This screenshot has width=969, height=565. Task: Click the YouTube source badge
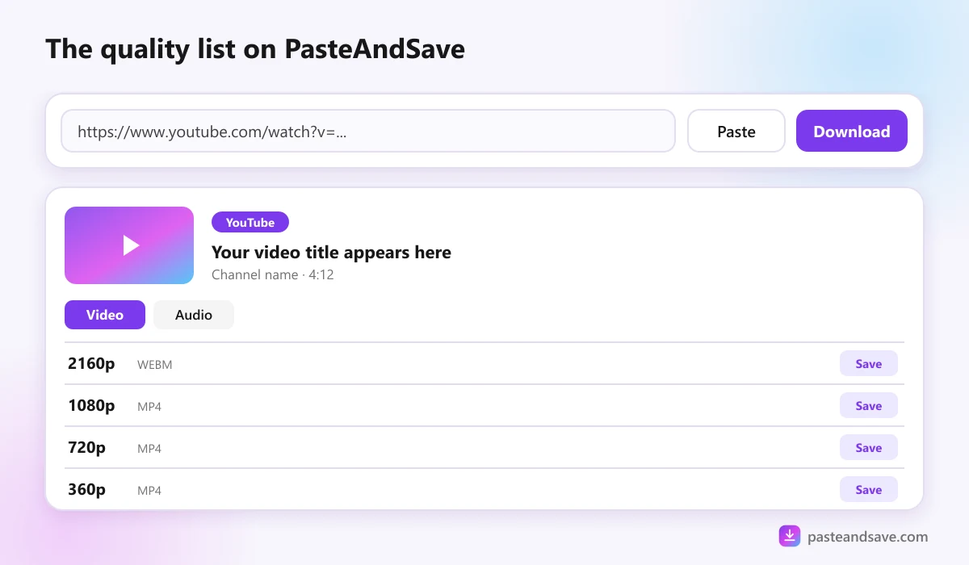[x=250, y=222]
